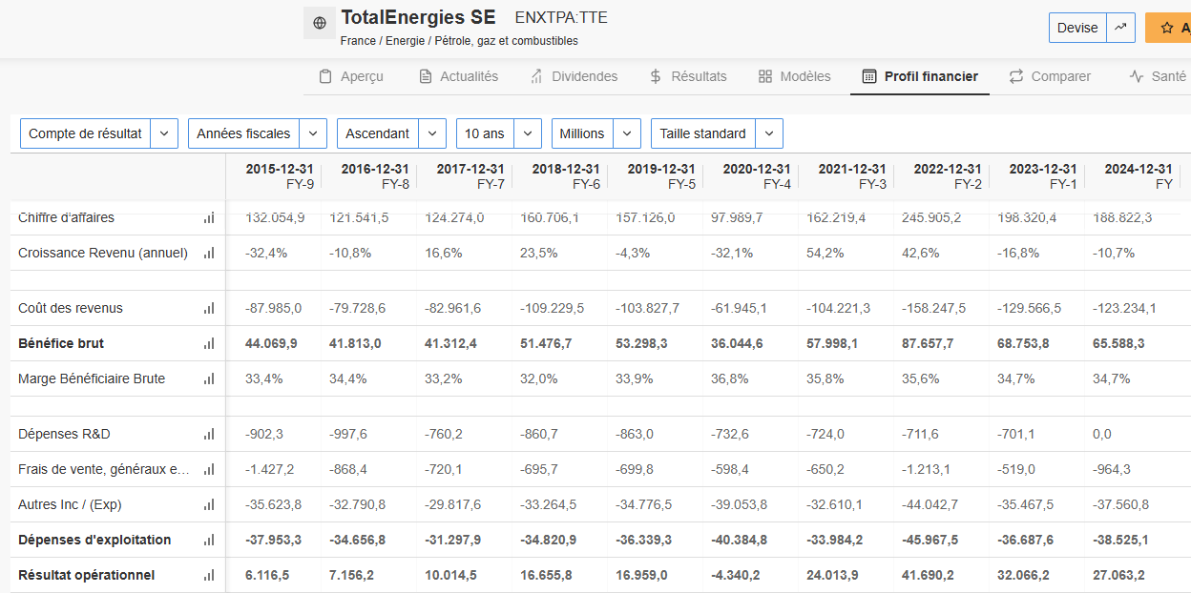Click the 2020-12-31 FY-4 column header

[x=756, y=176]
